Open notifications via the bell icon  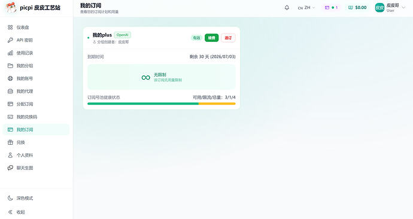coord(287,8)
